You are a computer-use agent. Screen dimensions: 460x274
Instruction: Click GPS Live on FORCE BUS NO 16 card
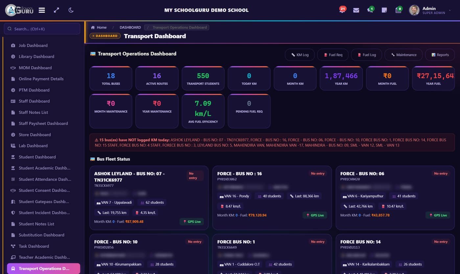tap(315, 215)
